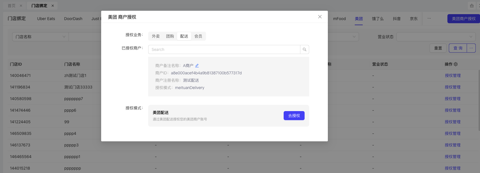The width and height of the screenshot is (480, 173).
Task: Click the merchant ID a8e000acef4b4a9b81387100b577317d
Action: pyautogui.click(x=206, y=73)
